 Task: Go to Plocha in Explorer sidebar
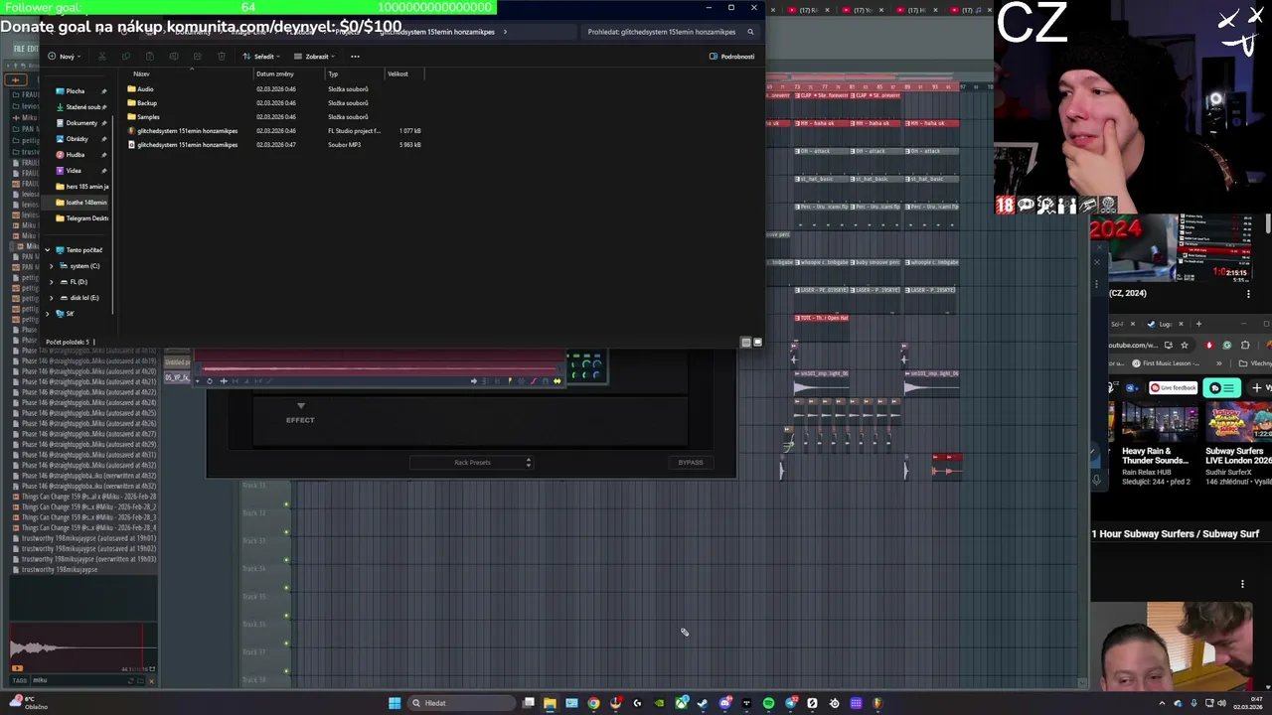point(76,91)
